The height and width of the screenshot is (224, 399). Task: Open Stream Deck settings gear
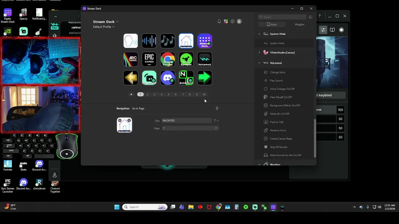(x=233, y=21)
